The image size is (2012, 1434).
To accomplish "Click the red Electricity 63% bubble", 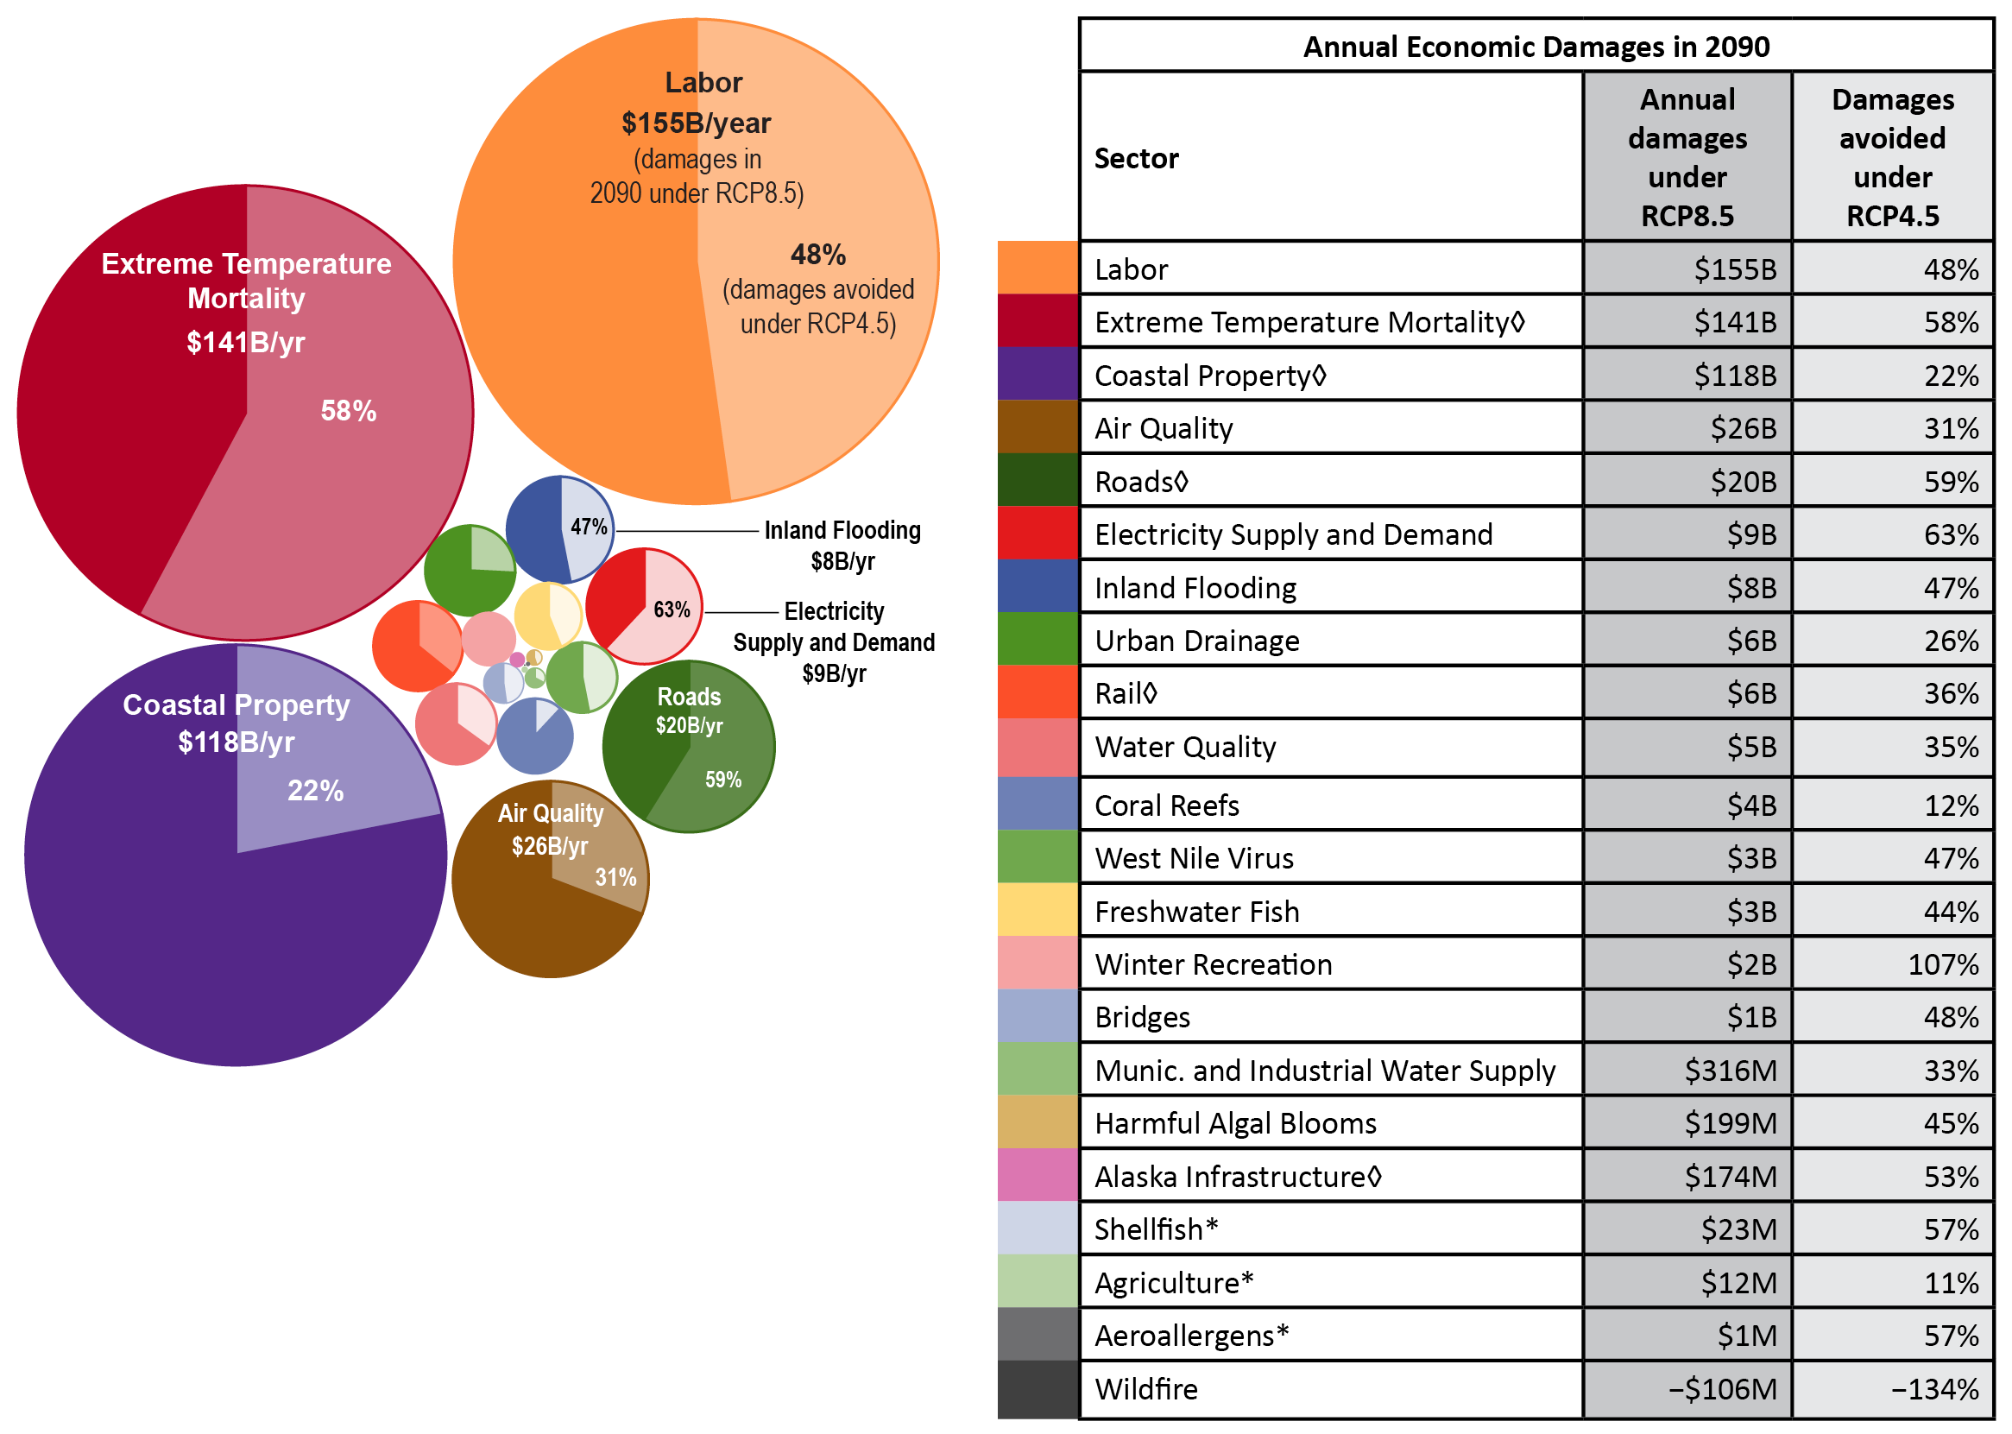I will (644, 607).
